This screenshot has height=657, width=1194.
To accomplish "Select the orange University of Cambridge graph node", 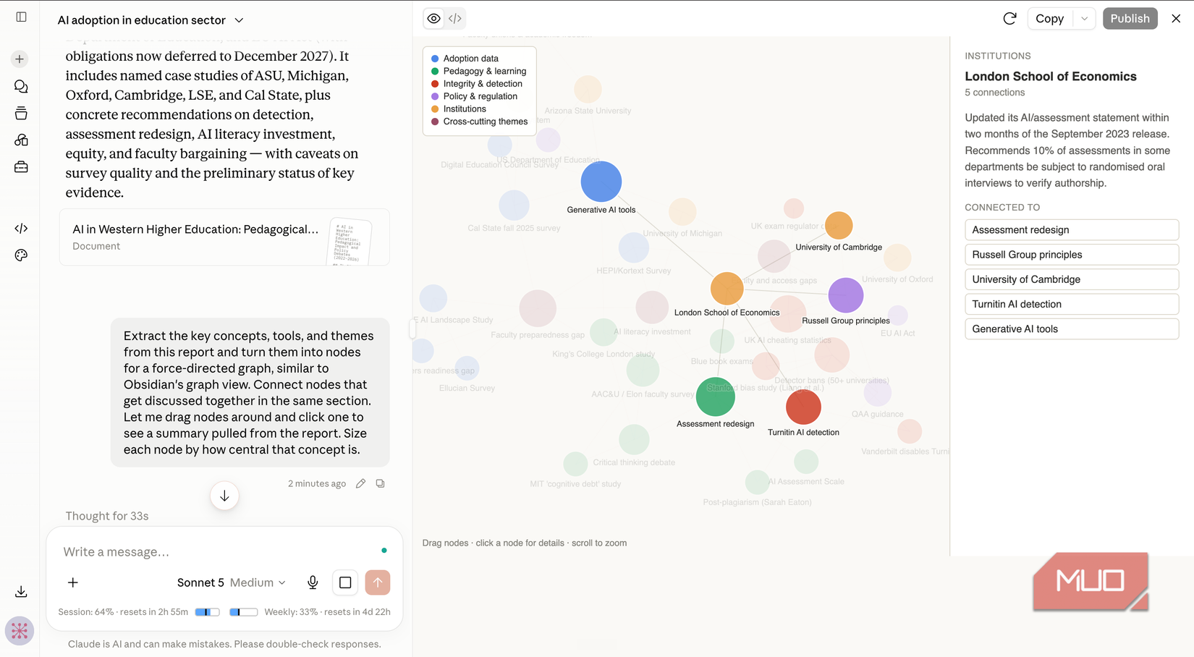I will point(839,226).
